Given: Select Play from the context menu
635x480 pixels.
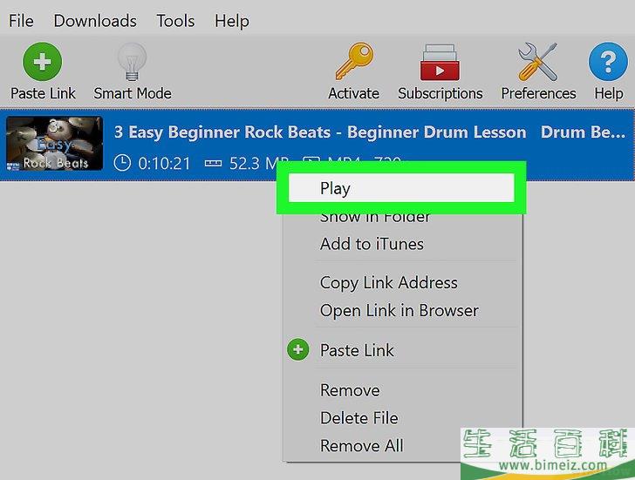Looking at the screenshot, I should (335, 188).
